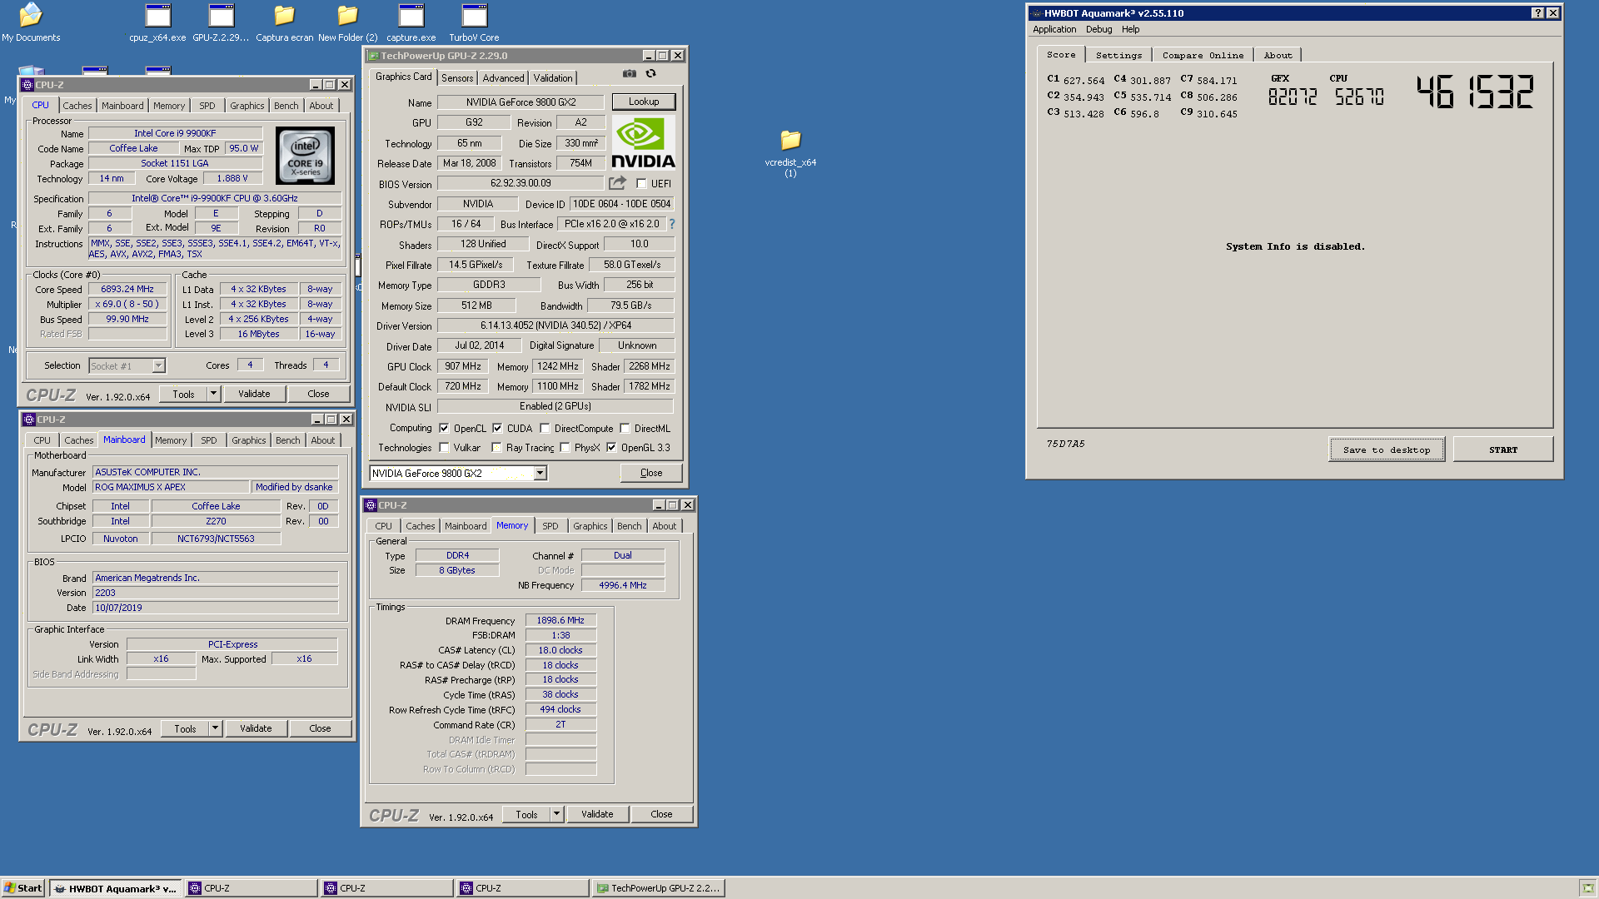Open the Compare Online tab in HWBOT Aquamark
This screenshot has width=1599, height=899.
[x=1203, y=56]
